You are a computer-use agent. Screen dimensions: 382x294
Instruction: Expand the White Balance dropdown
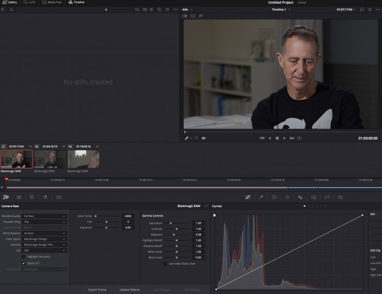tap(44, 233)
